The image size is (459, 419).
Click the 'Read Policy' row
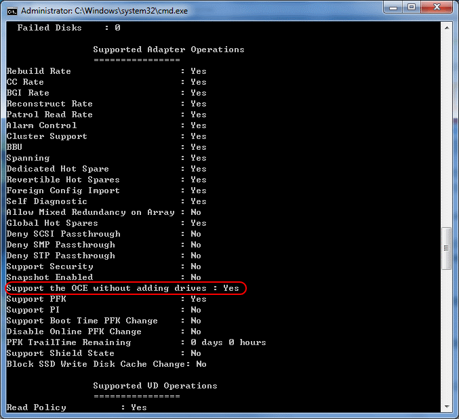(x=77, y=407)
